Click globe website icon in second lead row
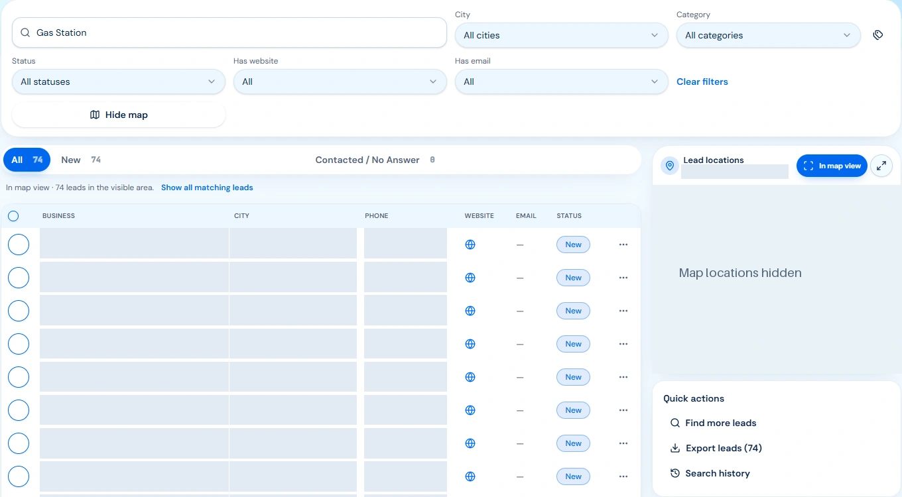Image resolution: width=902 pixels, height=497 pixels. coord(470,278)
